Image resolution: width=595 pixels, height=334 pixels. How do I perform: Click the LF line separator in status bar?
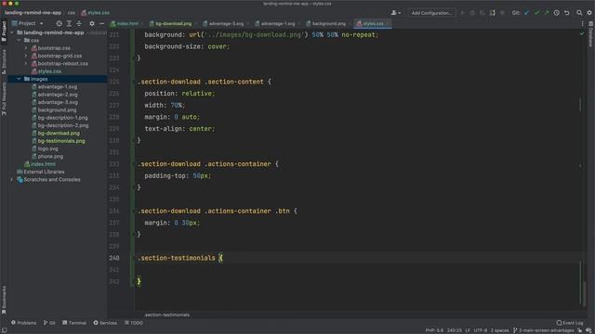pyautogui.click(x=468, y=330)
